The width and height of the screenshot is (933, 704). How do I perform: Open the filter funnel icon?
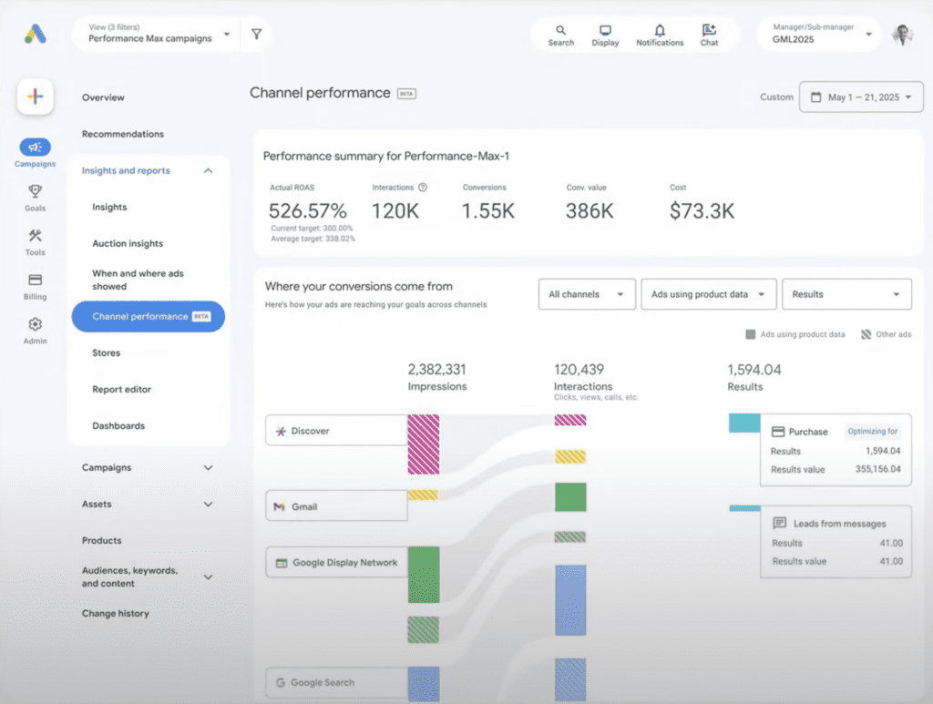256,35
